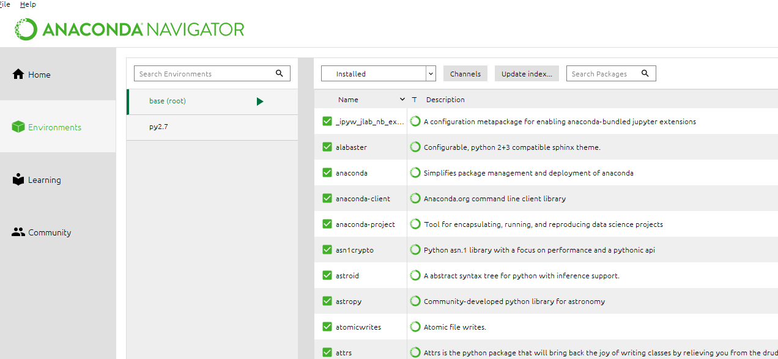
Task: Click the package type circle for _ipyw_jlab_nb_ex
Action: click(x=415, y=121)
